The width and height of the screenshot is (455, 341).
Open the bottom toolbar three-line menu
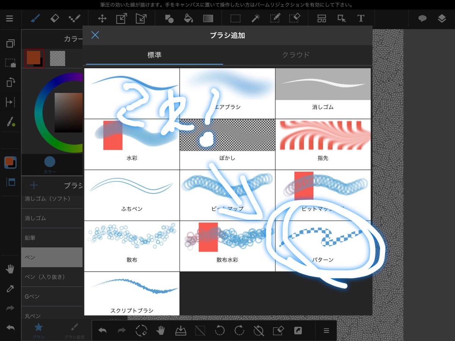[x=326, y=330]
